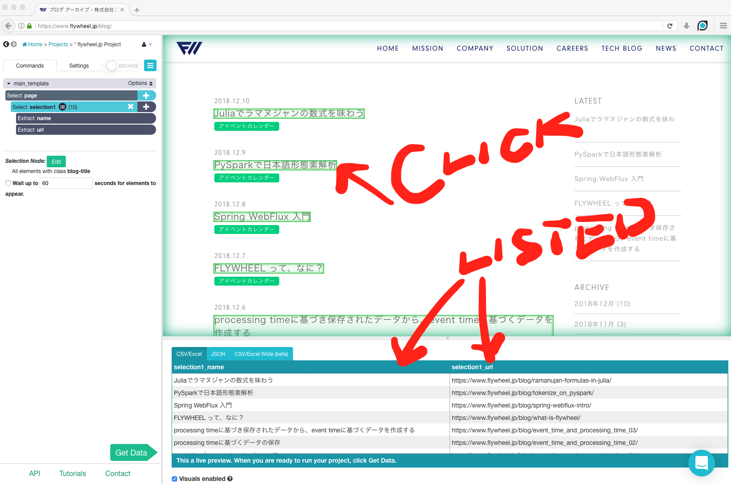
Task: Collapse the main_template tree
Action: tap(8, 84)
